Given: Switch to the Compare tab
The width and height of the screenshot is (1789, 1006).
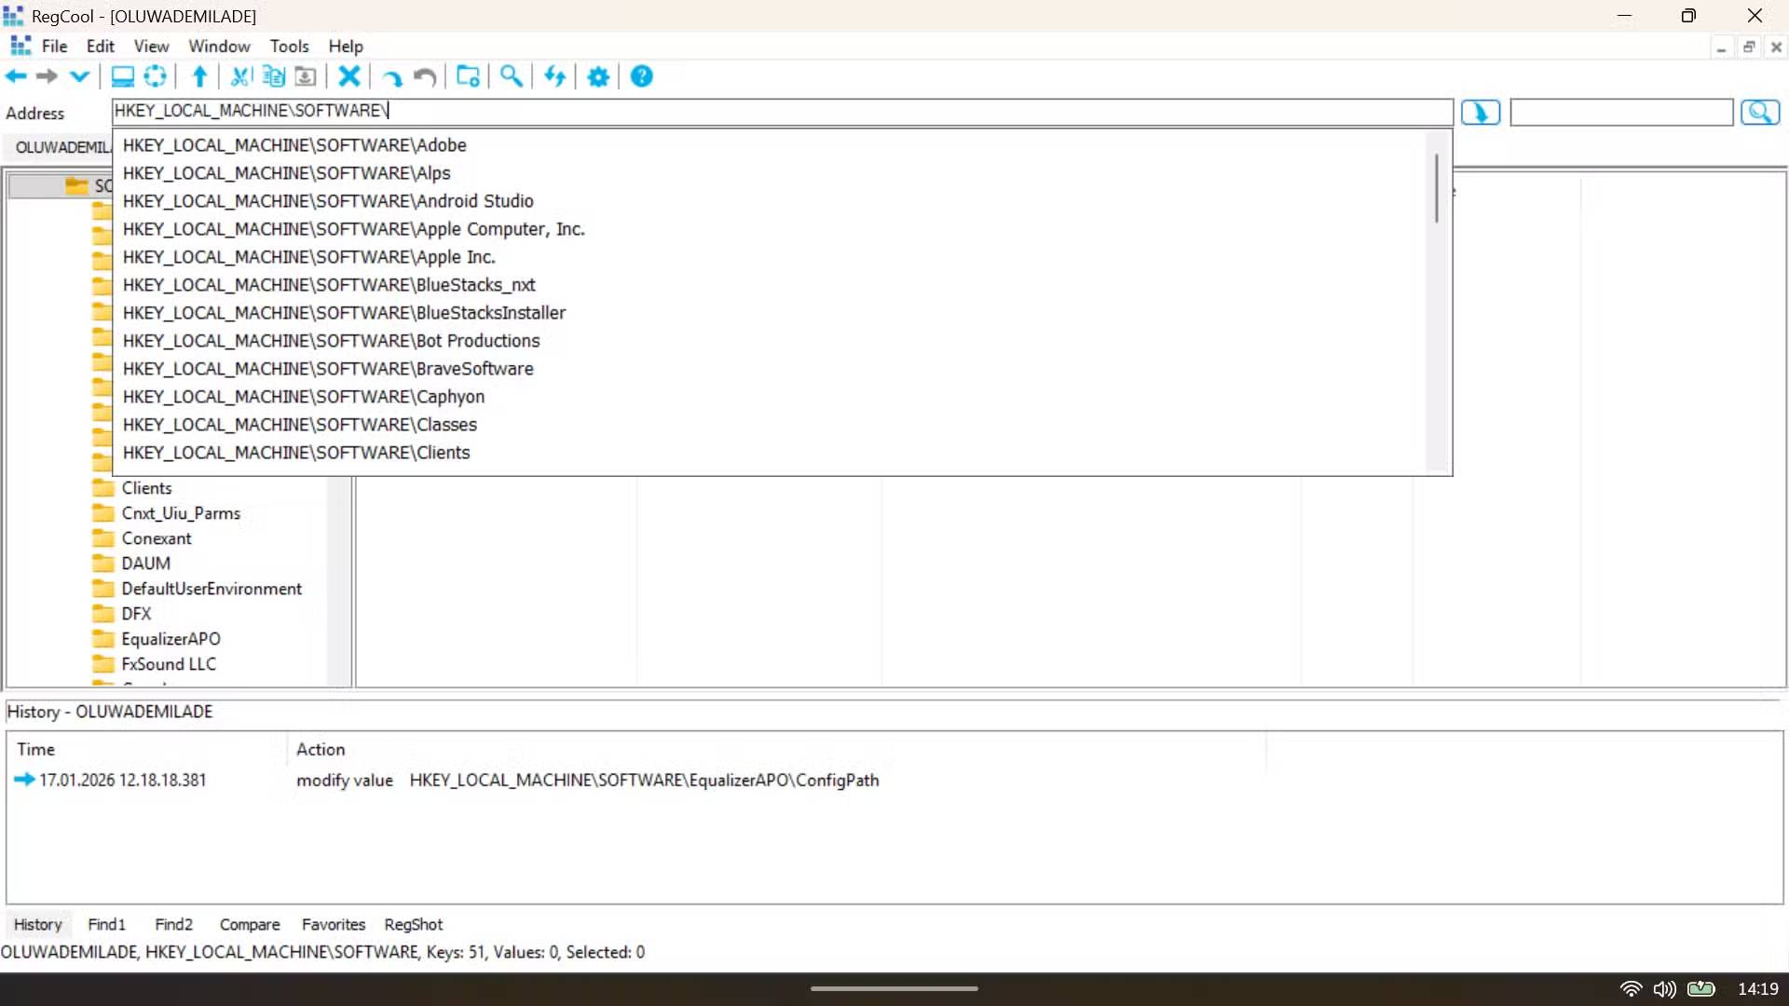Looking at the screenshot, I should click(x=249, y=923).
